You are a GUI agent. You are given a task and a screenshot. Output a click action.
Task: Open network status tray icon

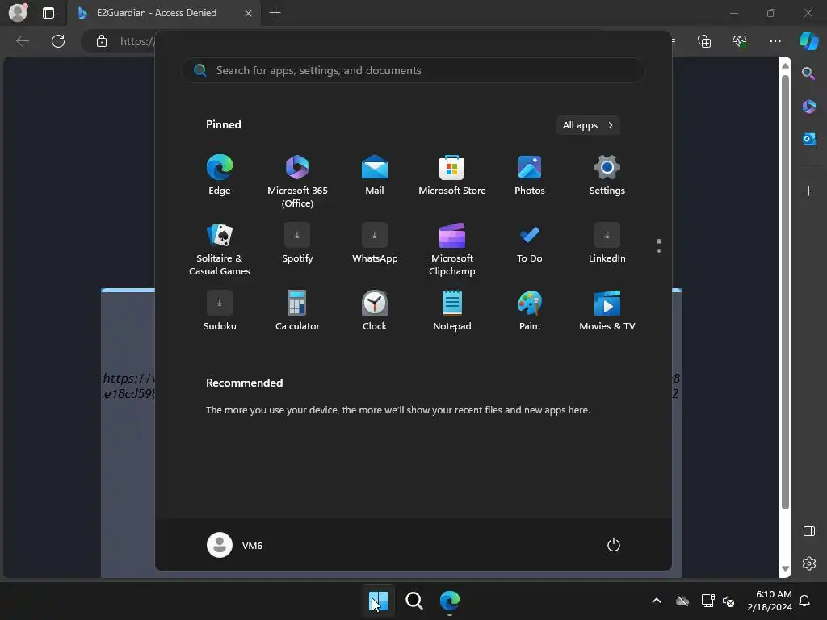tap(707, 601)
